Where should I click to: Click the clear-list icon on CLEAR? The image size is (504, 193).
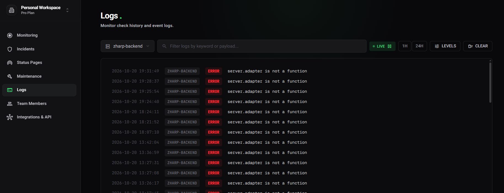(x=470, y=46)
